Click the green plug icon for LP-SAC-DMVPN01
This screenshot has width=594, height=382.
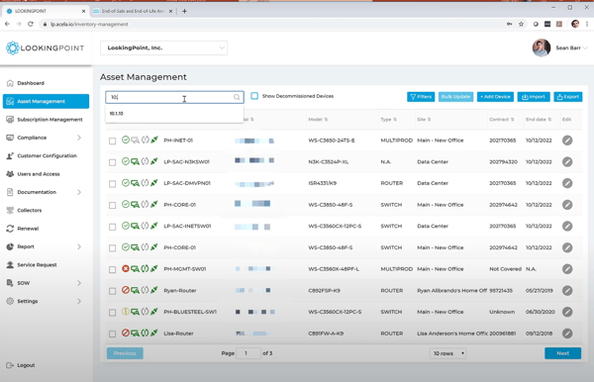pos(154,183)
